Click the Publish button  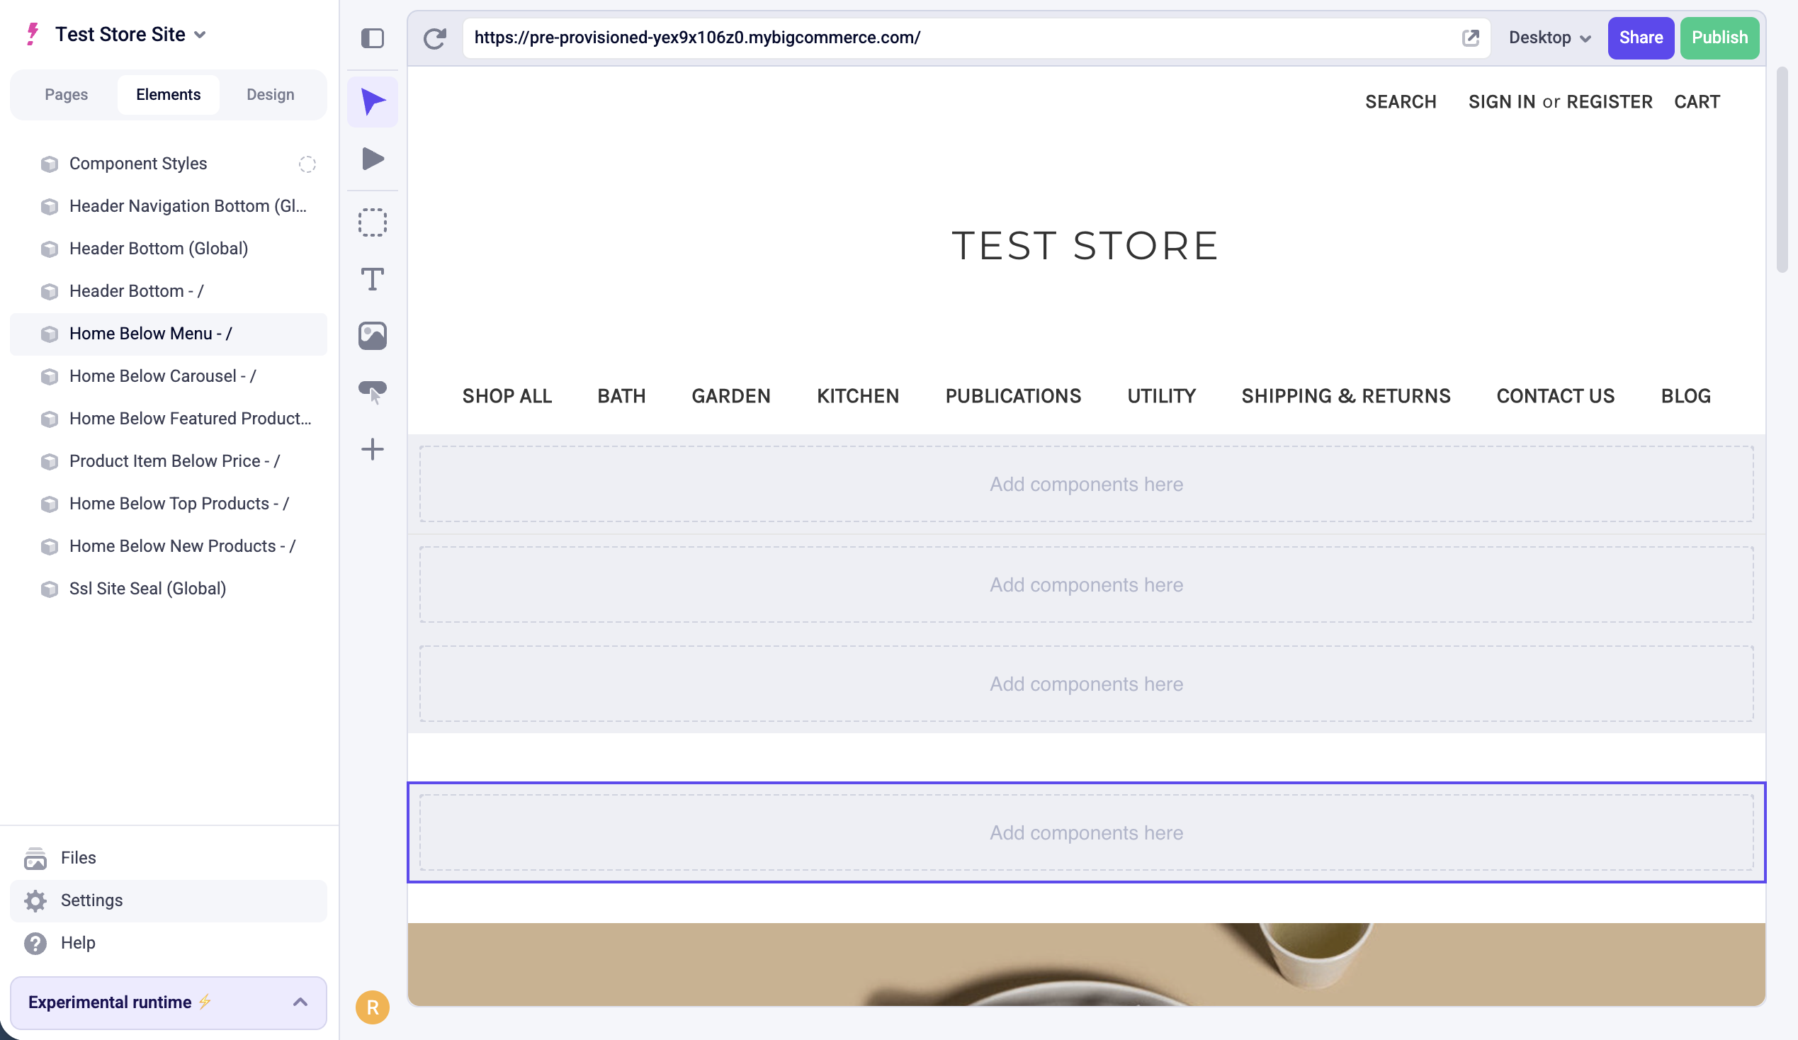[1719, 38]
